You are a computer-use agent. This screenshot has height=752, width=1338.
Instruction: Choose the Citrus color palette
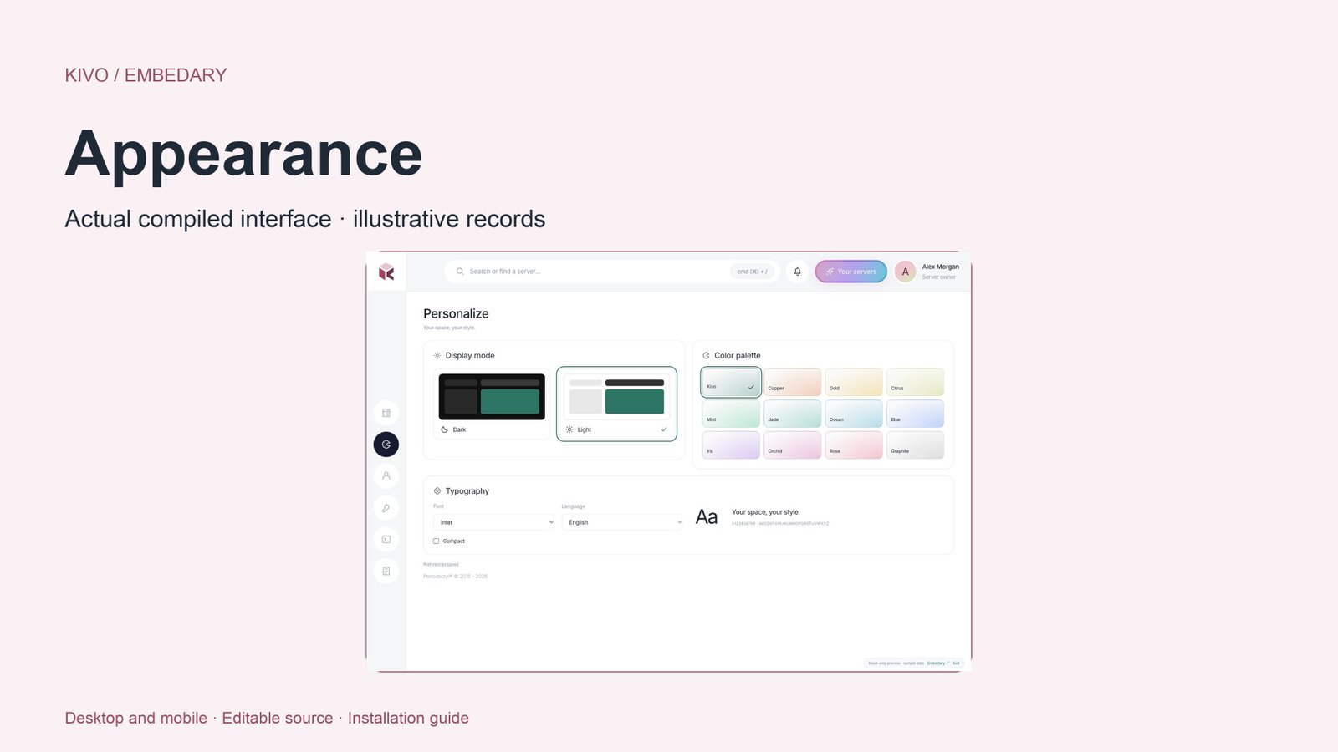tap(915, 382)
